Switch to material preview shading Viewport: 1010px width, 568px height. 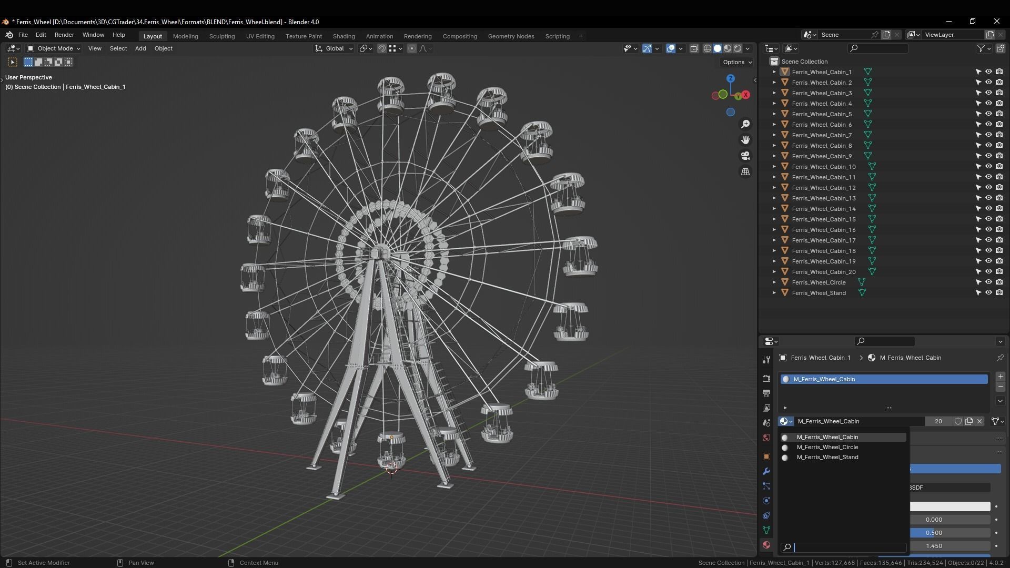[728, 48]
